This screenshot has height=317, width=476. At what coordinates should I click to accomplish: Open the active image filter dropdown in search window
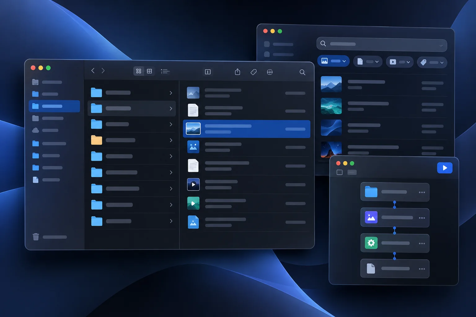coord(333,61)
